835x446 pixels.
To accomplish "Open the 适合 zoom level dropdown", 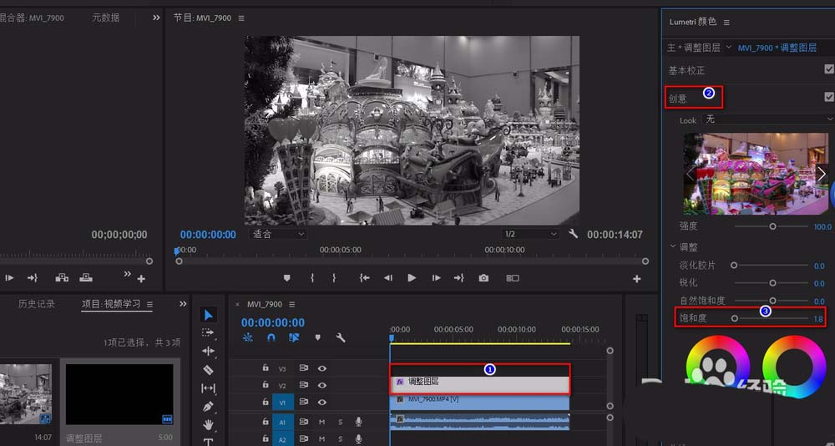I will click(x=278, y=235).
